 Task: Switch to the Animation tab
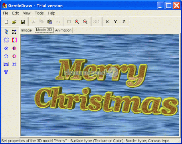tap(63, 30)
